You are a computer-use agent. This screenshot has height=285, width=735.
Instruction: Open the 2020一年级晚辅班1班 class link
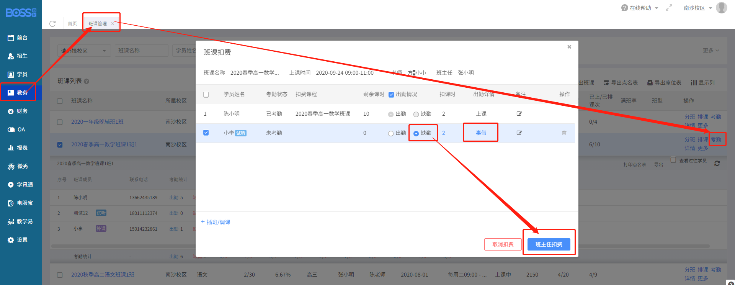[x=97, y=122]
